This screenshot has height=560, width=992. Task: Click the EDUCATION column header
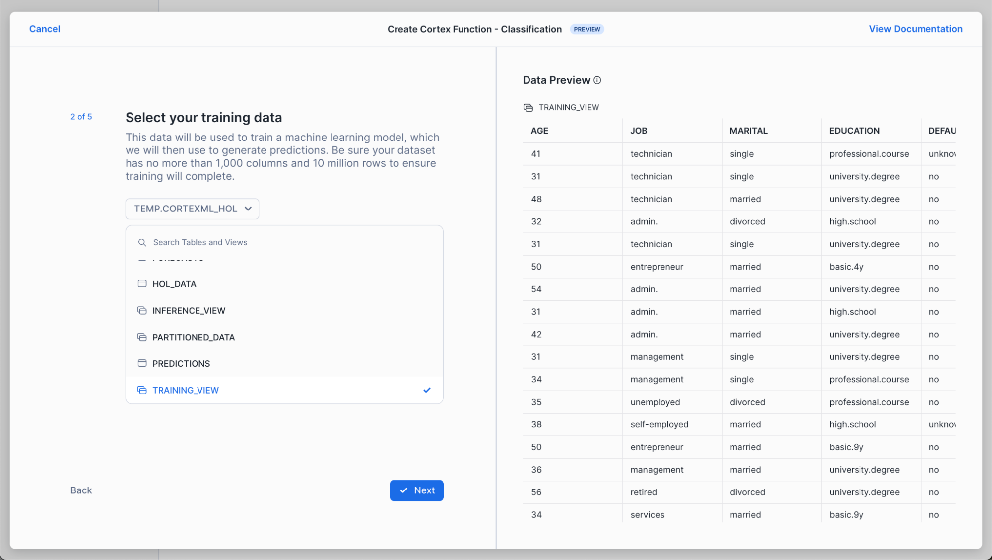point(854,131)
